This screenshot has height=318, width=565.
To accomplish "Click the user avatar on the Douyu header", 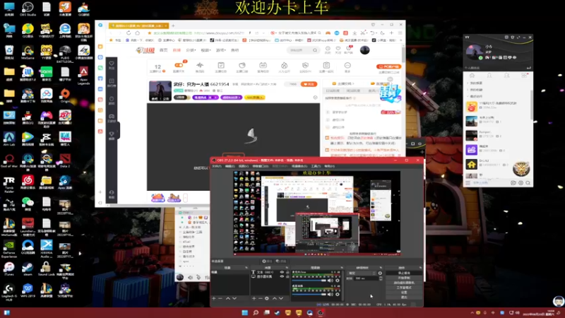I will click(364, 49).
